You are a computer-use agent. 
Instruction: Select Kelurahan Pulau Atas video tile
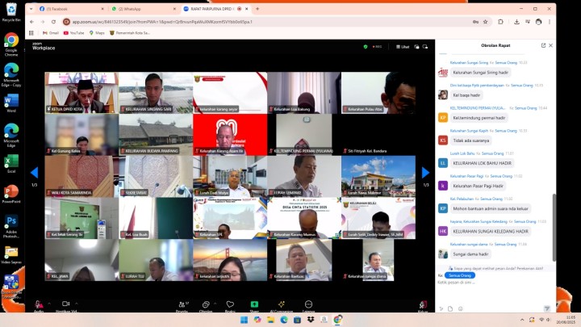coord(378,93)
